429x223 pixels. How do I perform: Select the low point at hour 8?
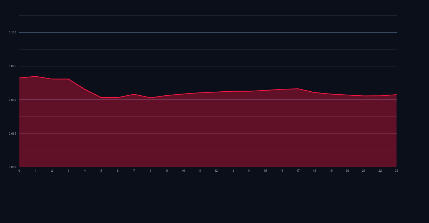(x=150, y=98)
